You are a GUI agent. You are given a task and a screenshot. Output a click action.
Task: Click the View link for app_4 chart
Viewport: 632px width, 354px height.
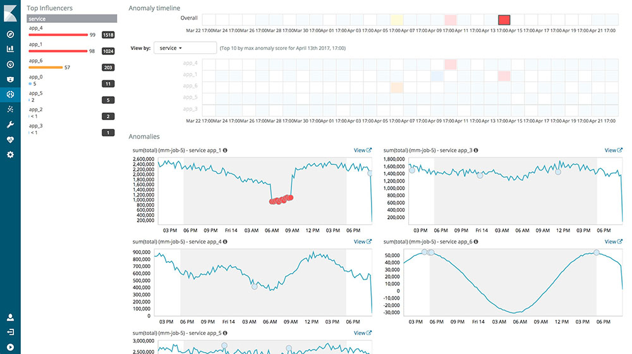(x=362, y=241)
